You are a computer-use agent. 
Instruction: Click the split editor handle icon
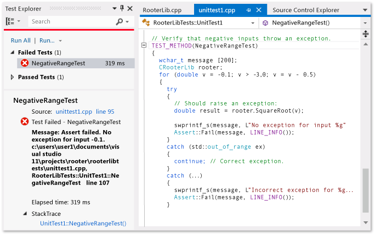tap(366, 34)
